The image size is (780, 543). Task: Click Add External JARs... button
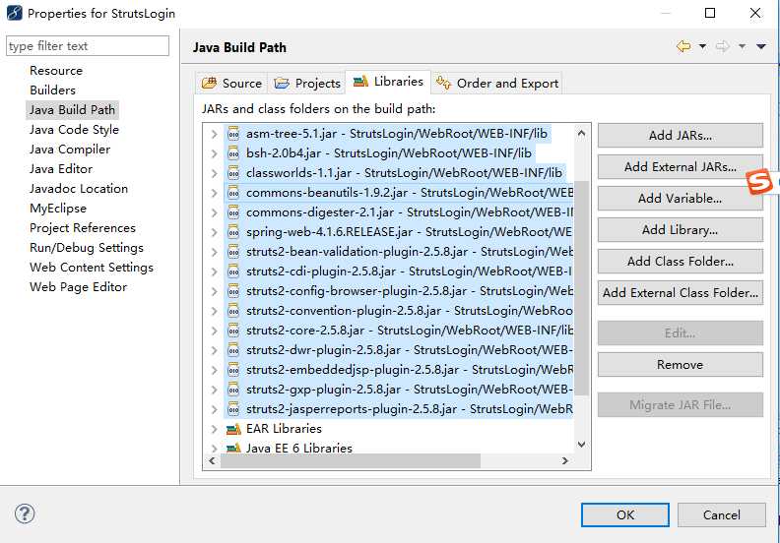pyautogui.click(x=680, y=166)
